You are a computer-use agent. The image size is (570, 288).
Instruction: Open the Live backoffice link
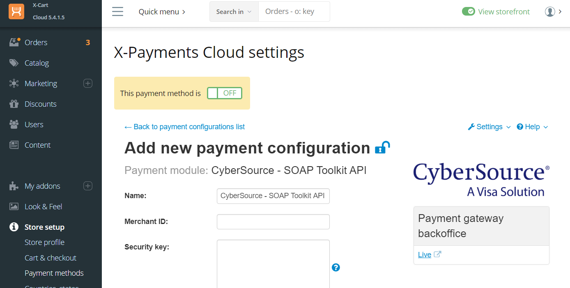(425, 254)
